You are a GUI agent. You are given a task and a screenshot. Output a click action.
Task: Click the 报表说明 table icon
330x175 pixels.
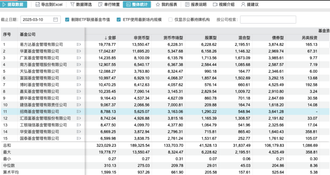click(187, 5)
